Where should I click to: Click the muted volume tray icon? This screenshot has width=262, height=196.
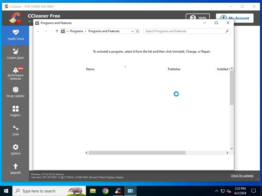(x=229, y=191)
